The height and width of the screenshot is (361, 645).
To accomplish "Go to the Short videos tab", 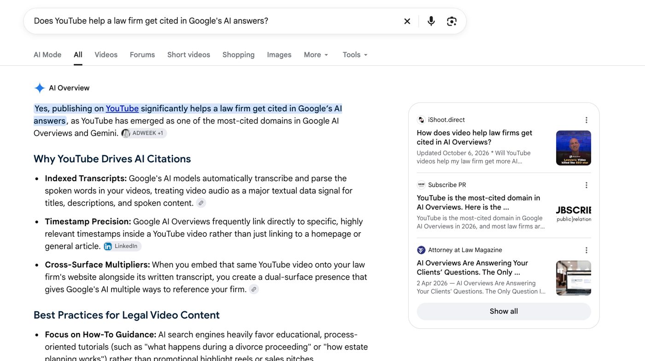I will click(188, 55).
